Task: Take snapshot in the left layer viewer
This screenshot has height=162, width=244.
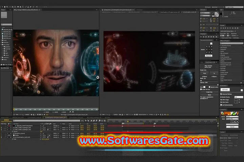Action: coord(32,114)
